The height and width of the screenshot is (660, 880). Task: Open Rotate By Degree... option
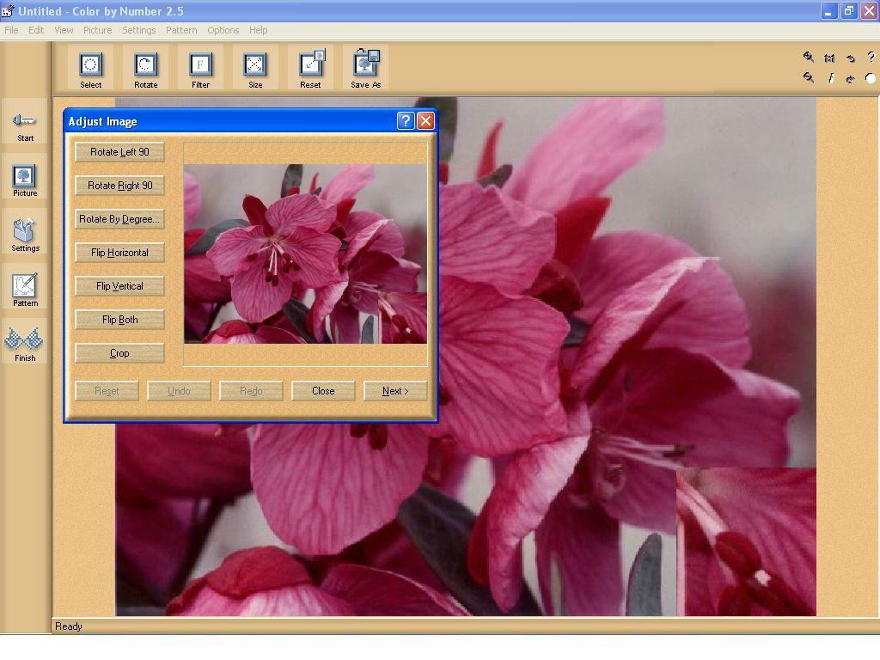tap(119, 219)
